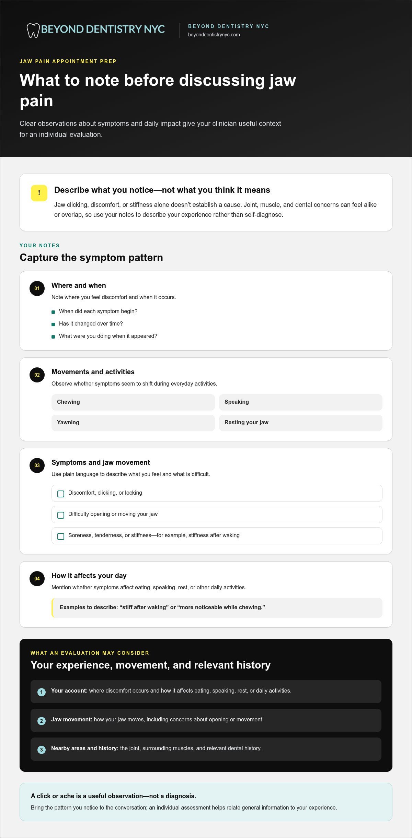Select the 03 step badge

pyautogui.click(x=37, y=465)
